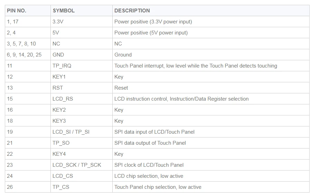Click the DESCRIPTION column header
311x195 pixels.
[x=211, y=10]
